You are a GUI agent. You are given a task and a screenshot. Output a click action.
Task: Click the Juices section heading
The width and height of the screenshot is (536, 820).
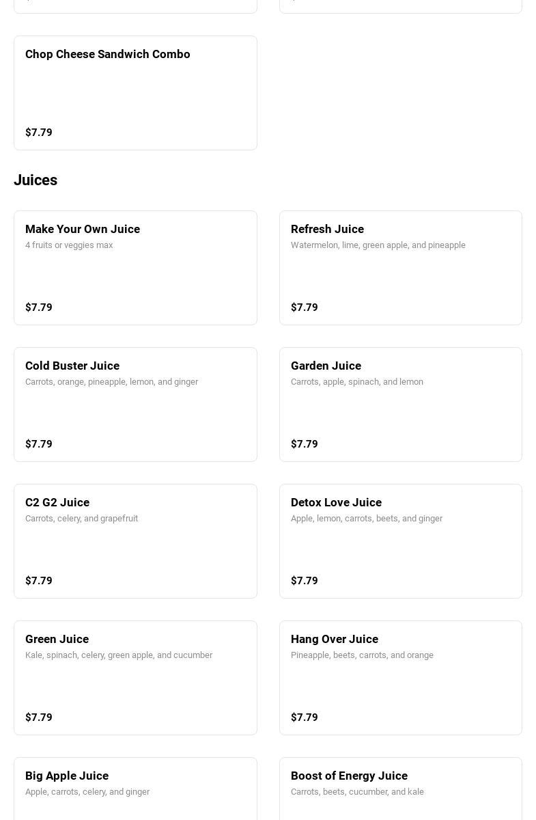click(36, 180)
